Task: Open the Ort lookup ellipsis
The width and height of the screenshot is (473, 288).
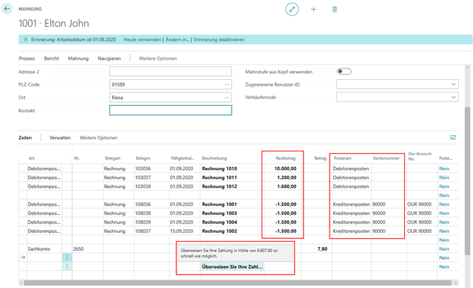Action: click(227, 98)
